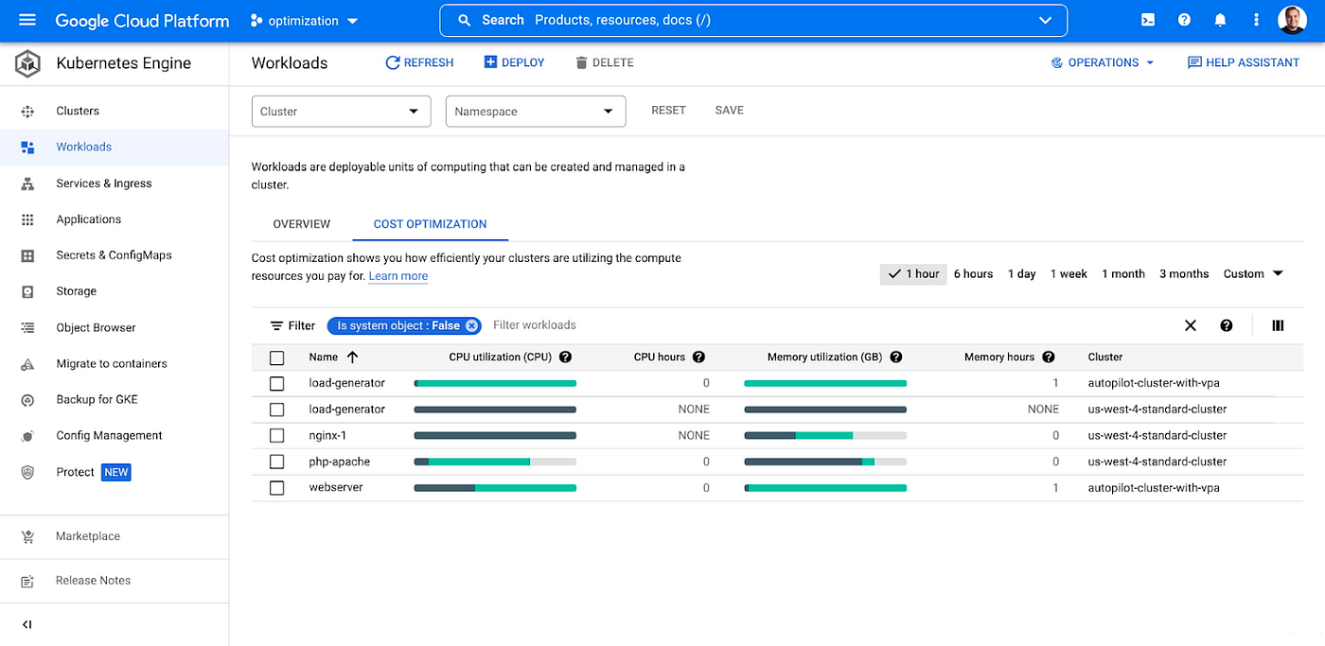Click the Kubernetes Engine hexagon logo

click(x=27, y=63)
